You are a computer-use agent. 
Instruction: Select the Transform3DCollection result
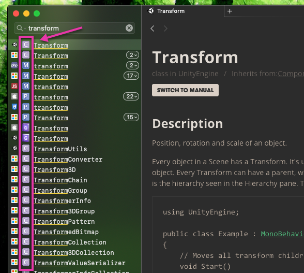[x=74, y=253]
